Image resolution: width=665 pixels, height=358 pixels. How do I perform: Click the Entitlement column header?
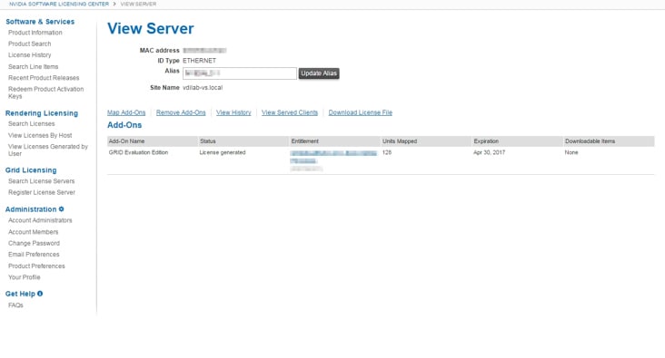click(305, 141)
